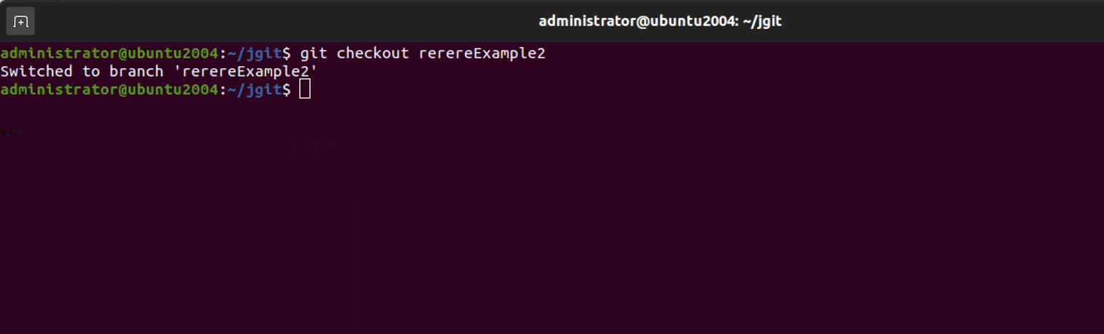Image resolution: width=1104 pixels, height=334 pixels.
Task: Click the blue ~/jgit path on first prompt
Action: 254,53
